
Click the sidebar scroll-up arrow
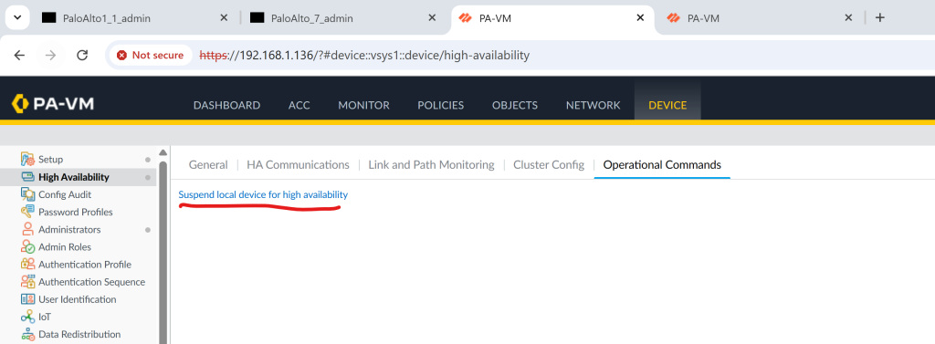163,152
